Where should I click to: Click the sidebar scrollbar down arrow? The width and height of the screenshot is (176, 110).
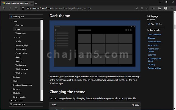tap(42, 100)
